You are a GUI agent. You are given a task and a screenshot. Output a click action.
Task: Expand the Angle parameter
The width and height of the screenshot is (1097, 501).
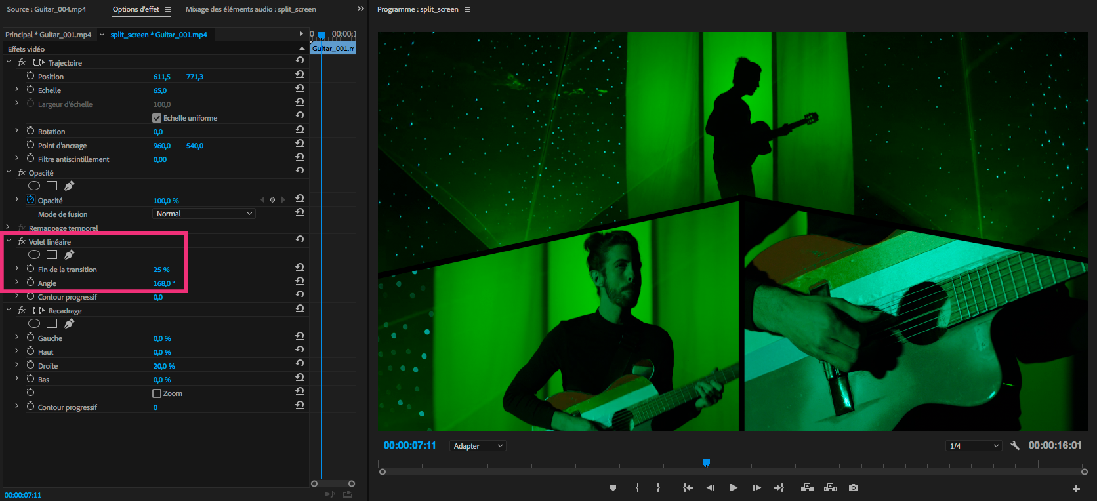click(16, 283)
